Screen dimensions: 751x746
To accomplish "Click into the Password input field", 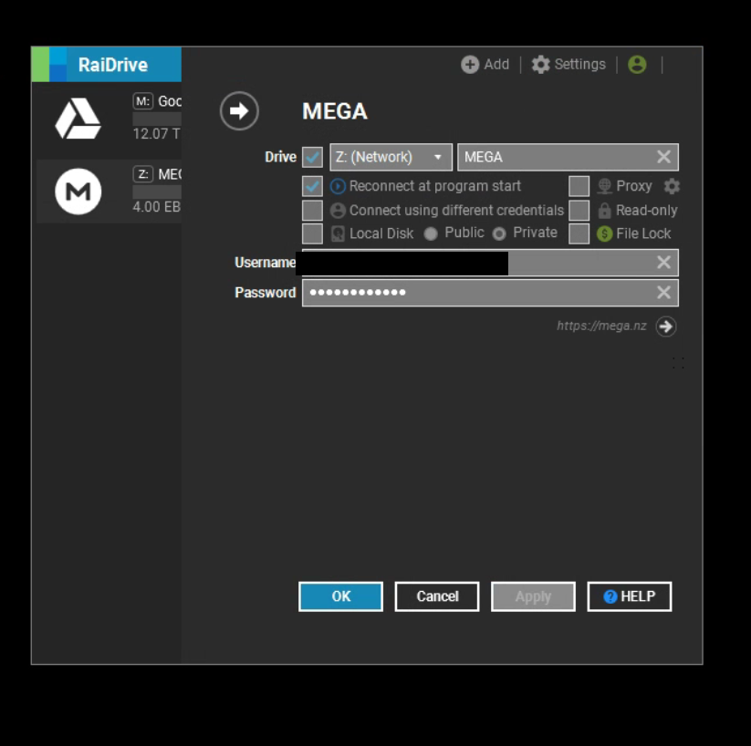I will [475, 293].
